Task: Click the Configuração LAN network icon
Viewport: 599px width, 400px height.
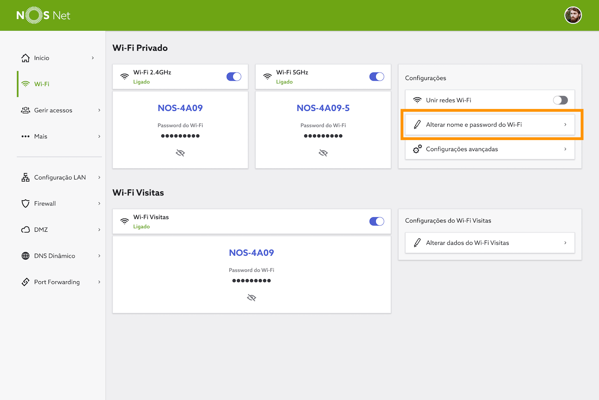Action: pos(26,177)
